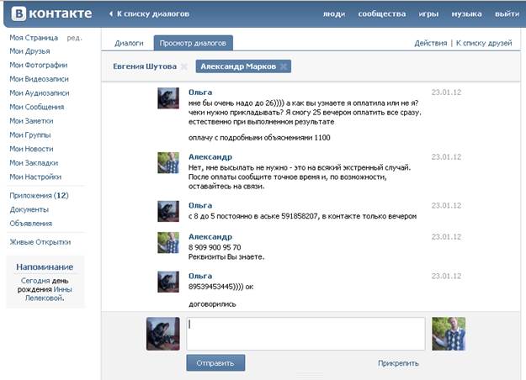Open Ольга's name above 'с 8 до 5 постоянно'
The image size is (526, 380).
[x=200, y=205]
